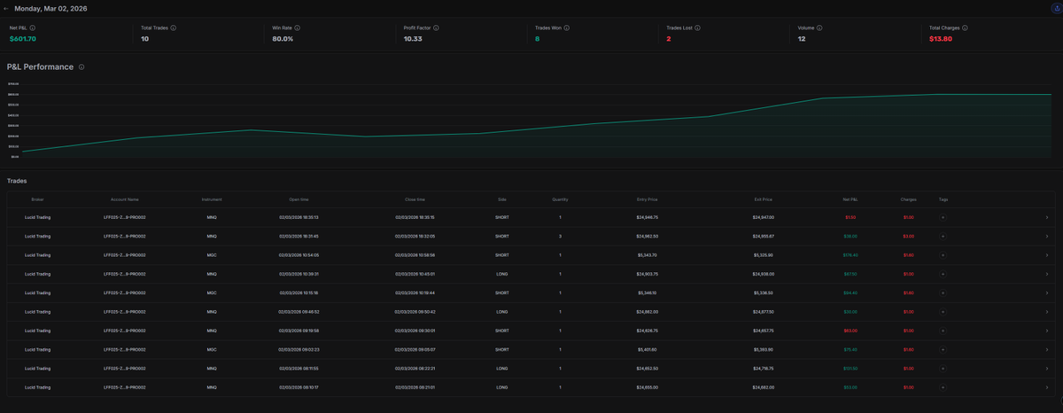
Task: Show the Total Charges info tooltip
Action: (x=965, y=27)
